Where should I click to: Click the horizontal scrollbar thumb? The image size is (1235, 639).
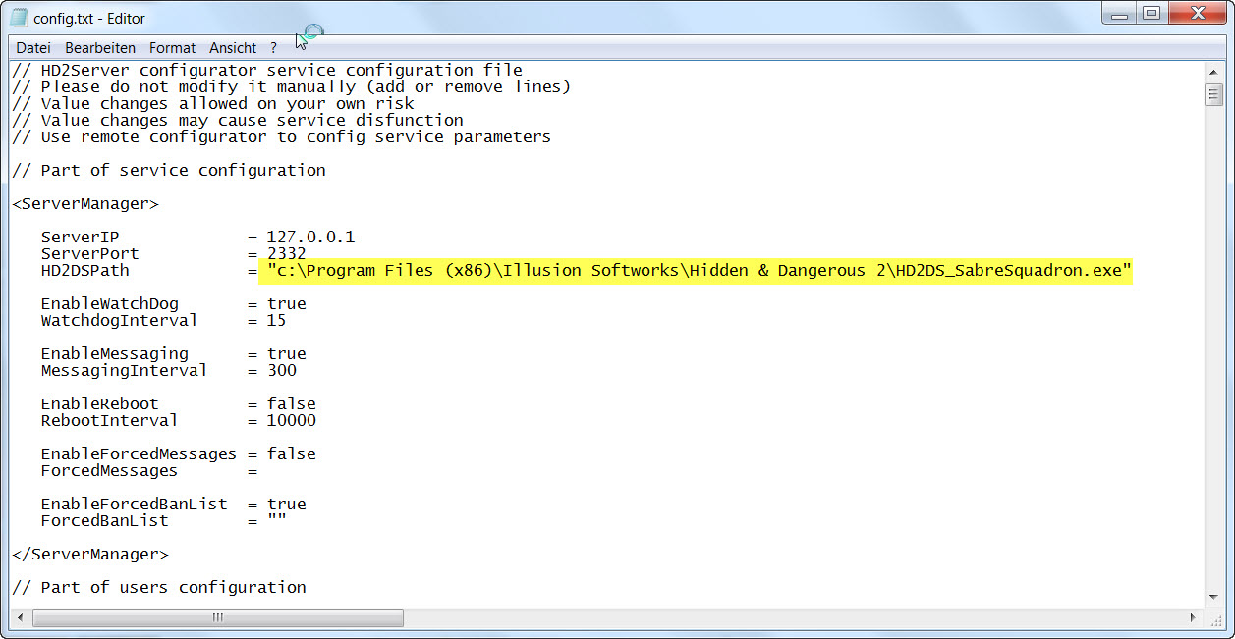218,617
